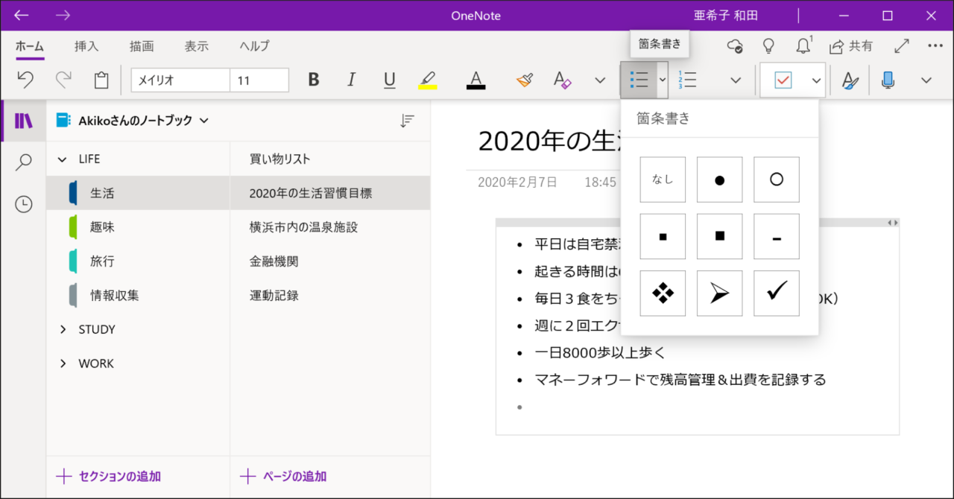The width and height of the screenshot is (954, 499).
Task: Click the clipboard paste icon
Action: (x=101, y=80)
